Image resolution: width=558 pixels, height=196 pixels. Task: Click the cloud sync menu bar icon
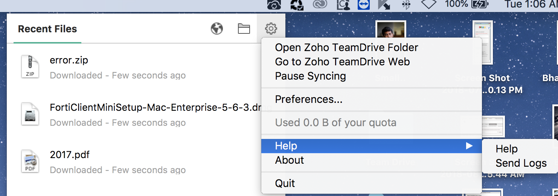[x=274, y=5]
